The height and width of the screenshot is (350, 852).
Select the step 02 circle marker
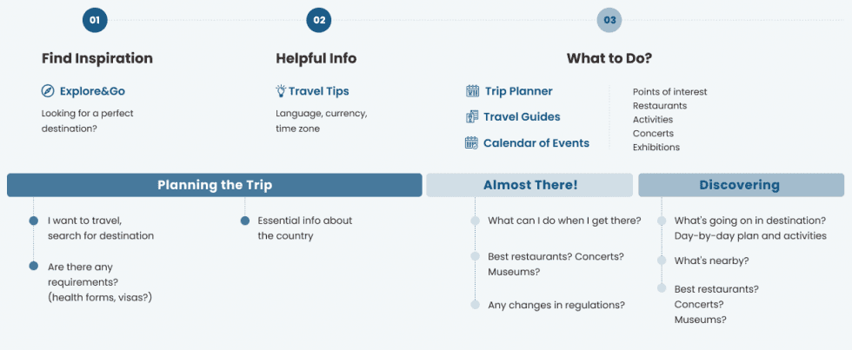coord(319,20)
